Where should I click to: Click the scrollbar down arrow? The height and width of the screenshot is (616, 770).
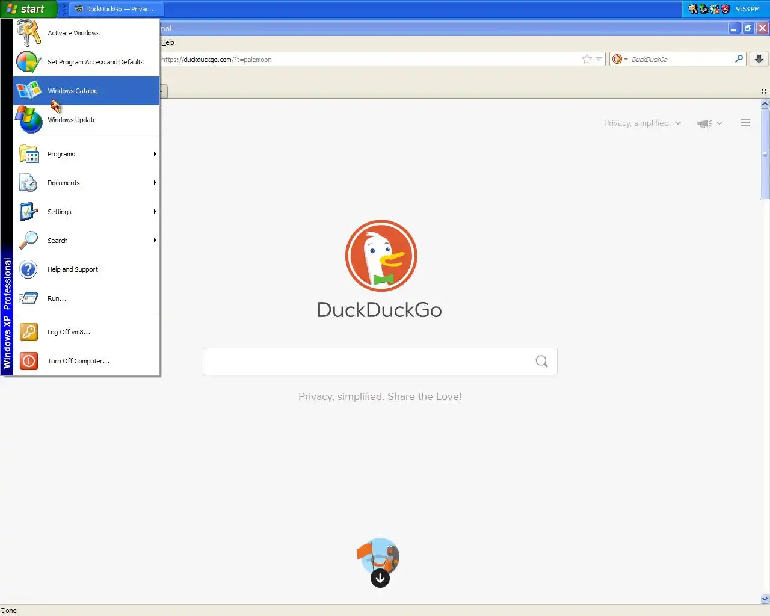click(765, 599)
